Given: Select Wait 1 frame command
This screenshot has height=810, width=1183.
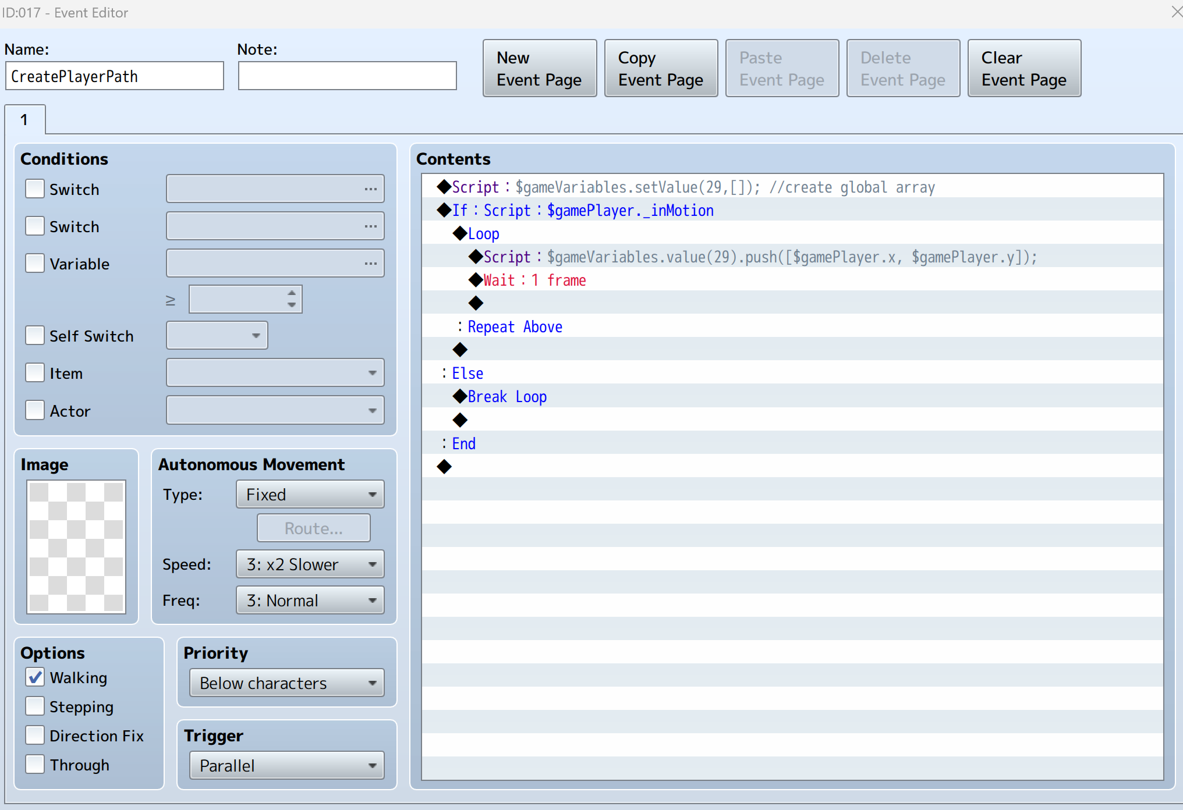Looking at the screenshot, I should coord(792,280).
